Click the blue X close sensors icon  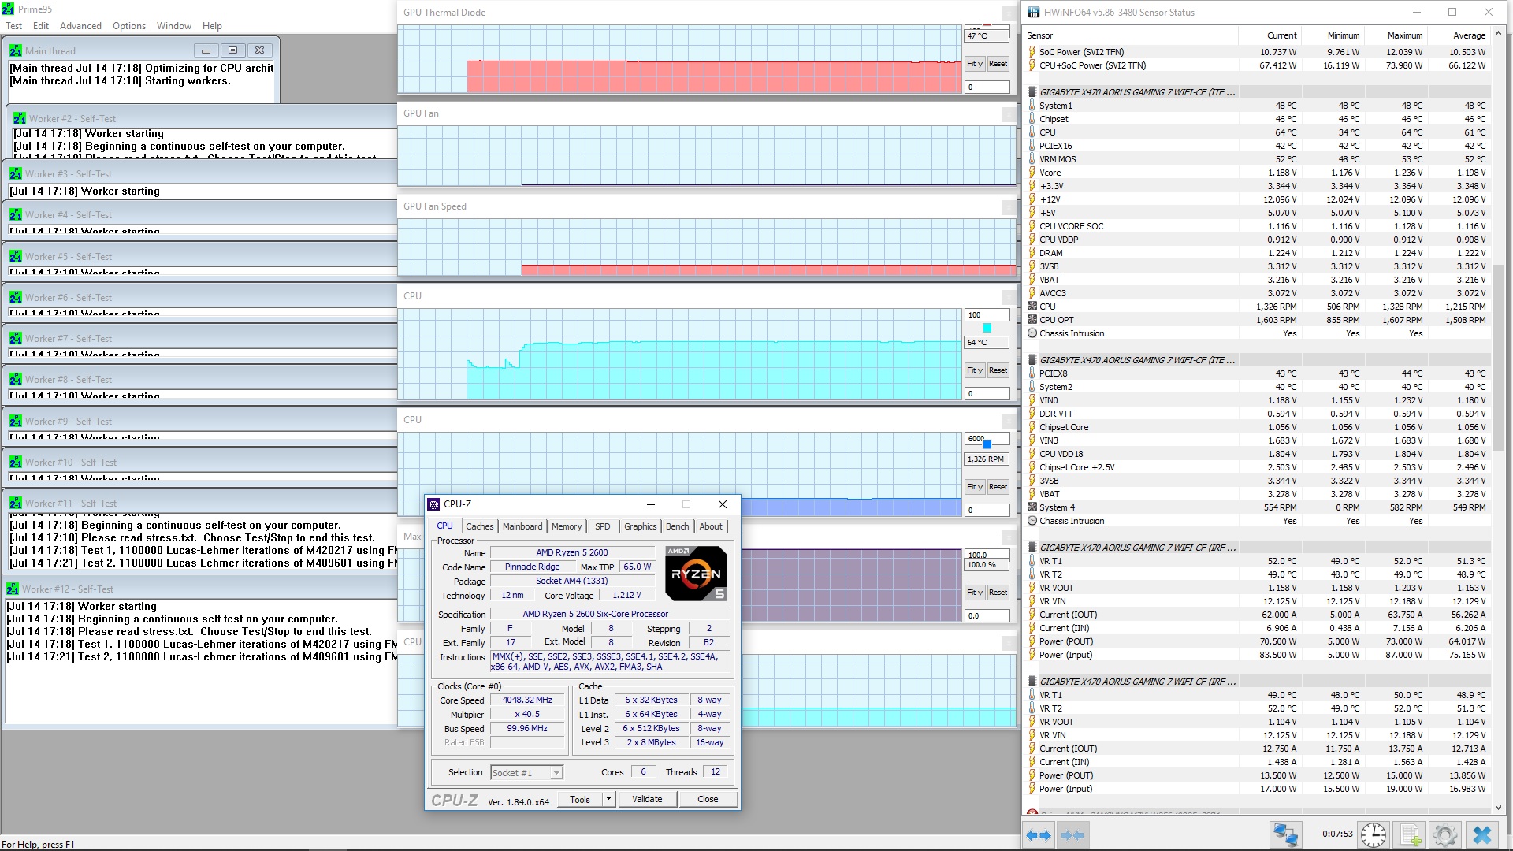[1482, 835]
